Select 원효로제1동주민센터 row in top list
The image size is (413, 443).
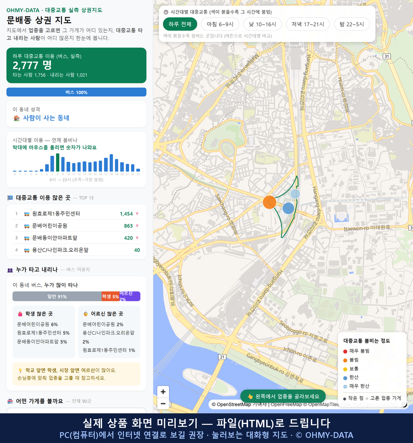(76, 214)
